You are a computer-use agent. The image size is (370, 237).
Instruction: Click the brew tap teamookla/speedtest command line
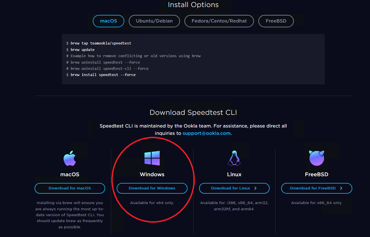[x=101, y=43]
